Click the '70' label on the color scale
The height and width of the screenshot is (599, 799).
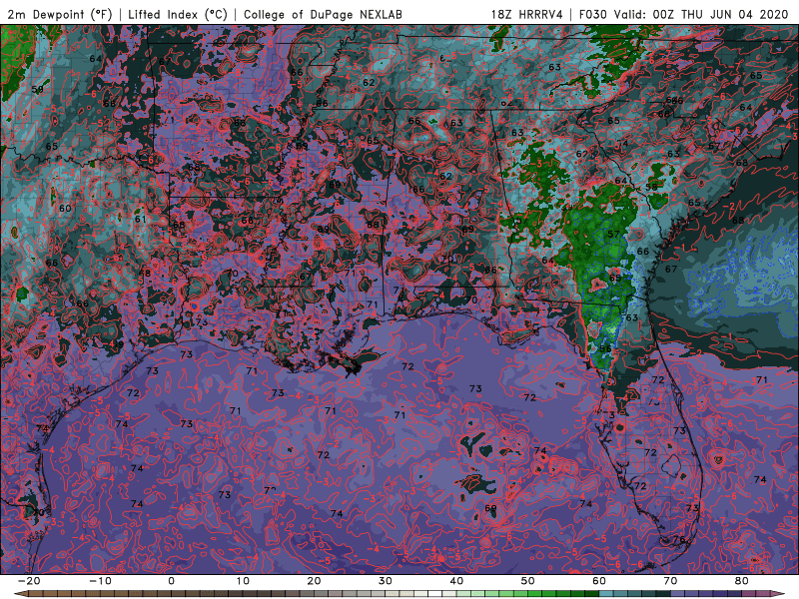click(x=670, y=581)
